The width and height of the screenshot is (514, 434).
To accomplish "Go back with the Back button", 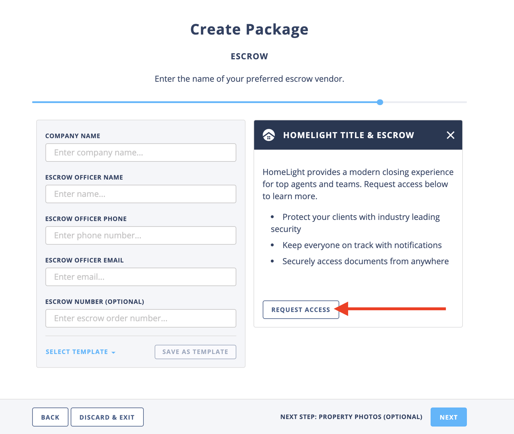I will [x=50, y=417].
